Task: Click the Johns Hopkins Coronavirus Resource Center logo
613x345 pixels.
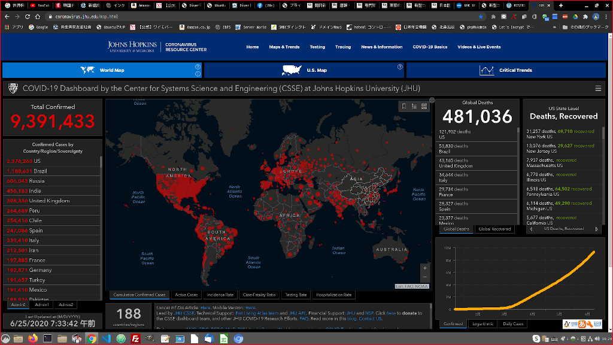Action: (x=157, y=47)
